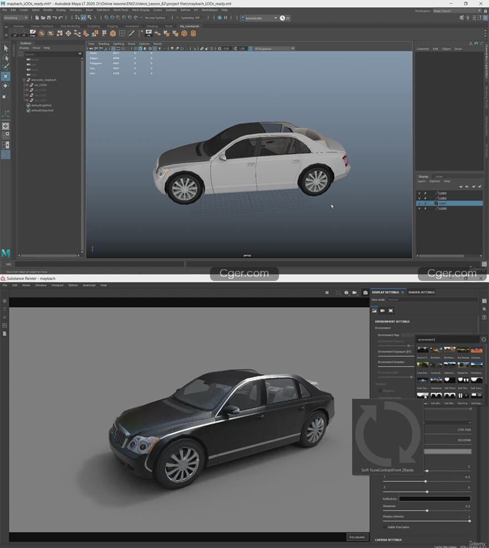Toggle playback P of the LOD2 layer
This screenshot has width=489, height=548.
tap(425, 198)
